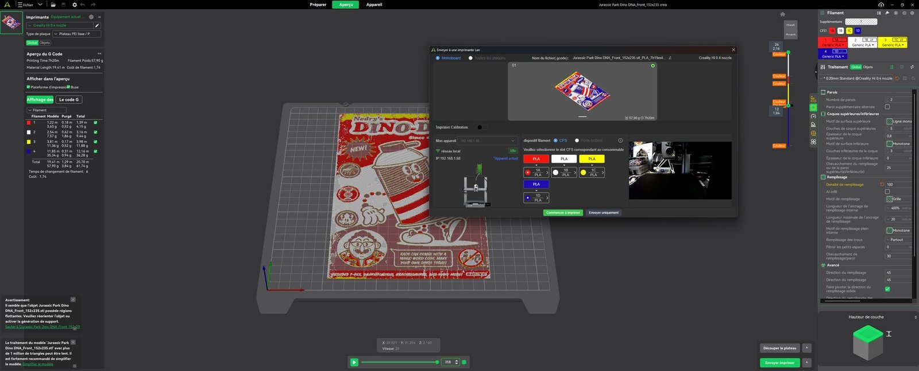Switch to the Aperçu tab
The image size is (919, 371).
[x=346, y=5]
